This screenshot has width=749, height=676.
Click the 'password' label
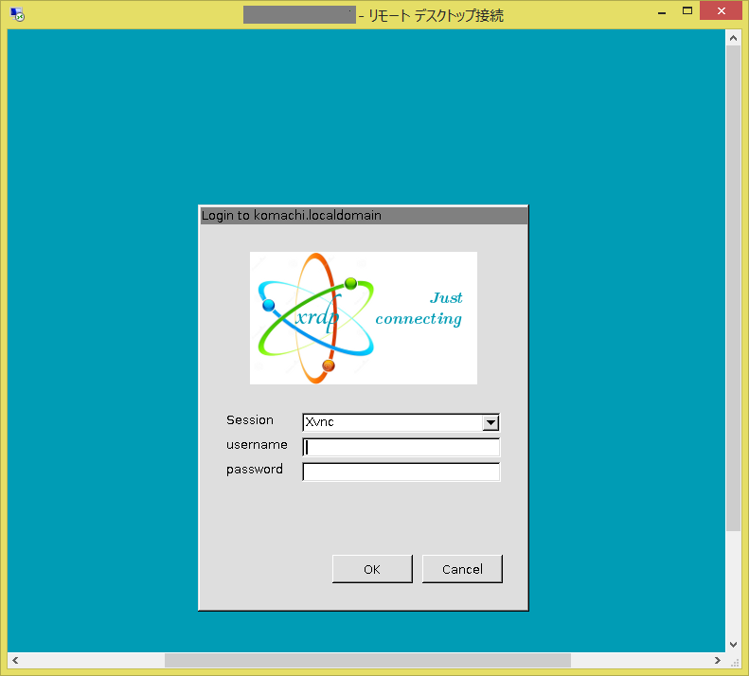(255, 470)
